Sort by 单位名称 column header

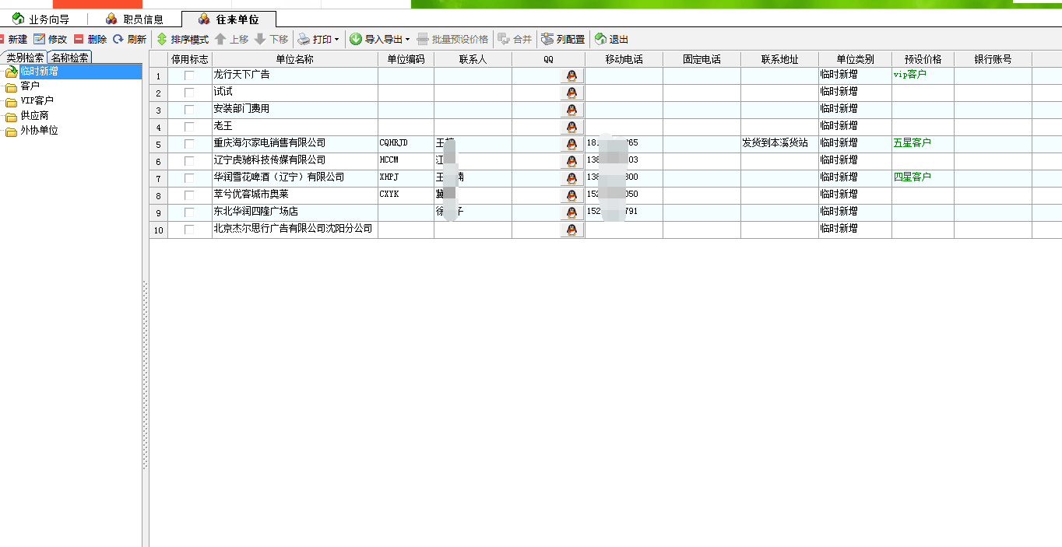[x=294, y=59]
